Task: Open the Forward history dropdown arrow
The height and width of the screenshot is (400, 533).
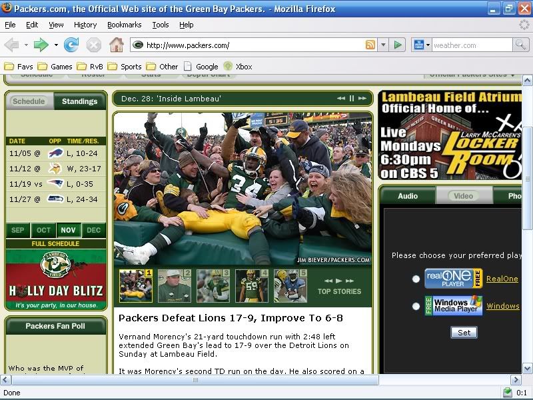Action: (56, 45)
